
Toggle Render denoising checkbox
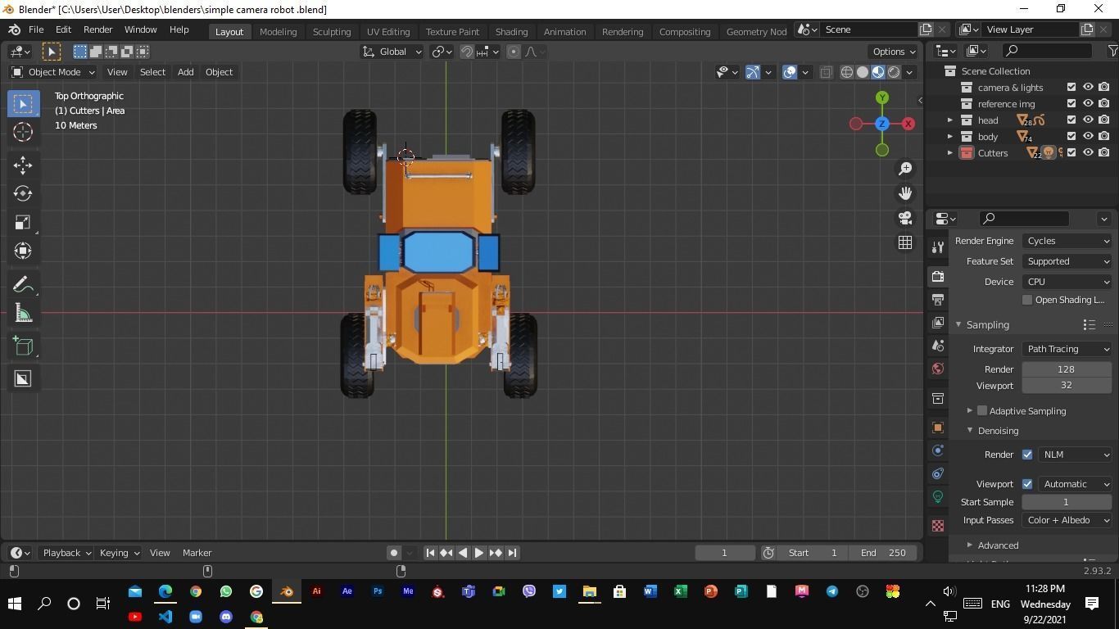pyautogui.click(x=1027, y=455)
